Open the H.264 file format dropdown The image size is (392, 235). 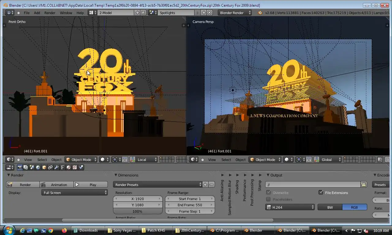point(290,207)
